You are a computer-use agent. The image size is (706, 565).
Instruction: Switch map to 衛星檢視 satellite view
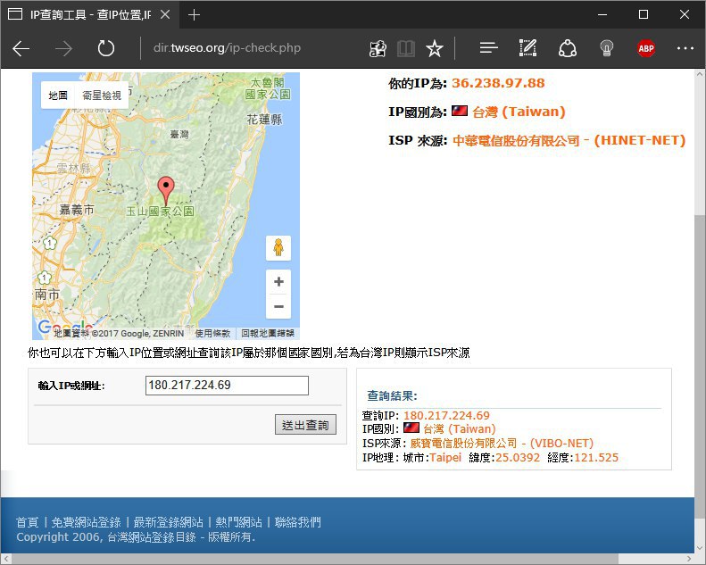click(x=101, y=96)
